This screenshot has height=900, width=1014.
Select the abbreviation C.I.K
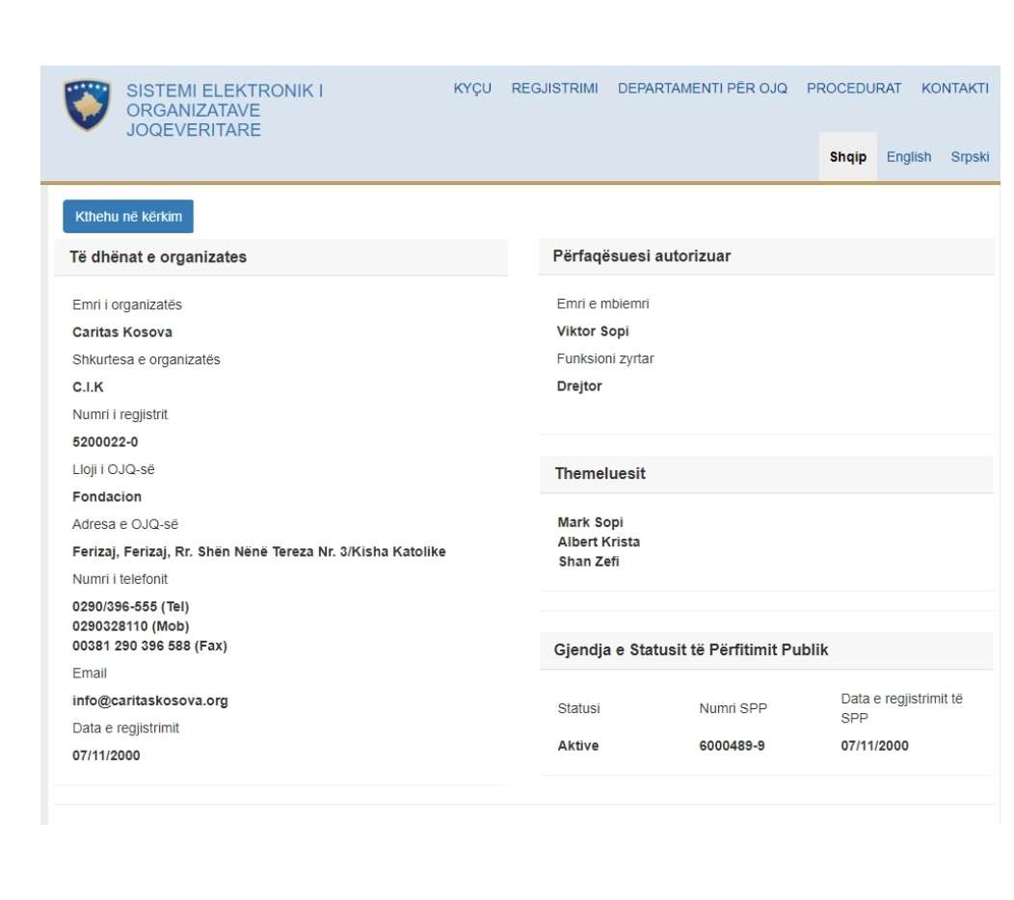88,387
